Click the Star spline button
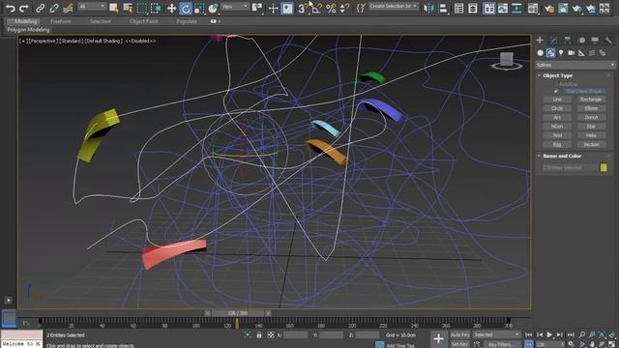Screen dimensions: 619x348 click(x=591, y=127)
